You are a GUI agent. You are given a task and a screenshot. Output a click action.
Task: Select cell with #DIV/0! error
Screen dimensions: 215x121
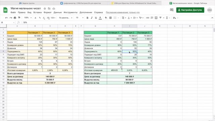pos(115,70)
